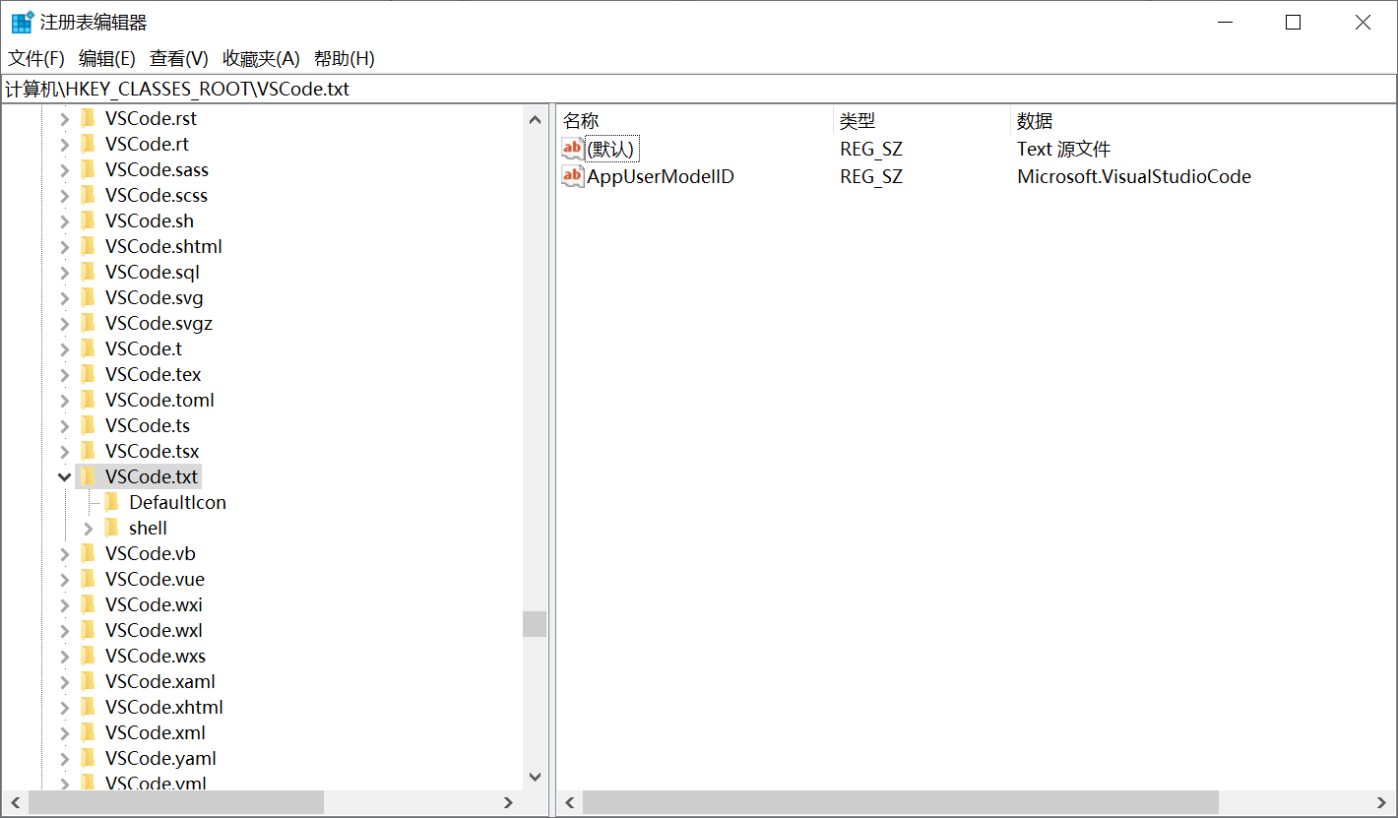Click the folder icon next to VSCode.tex
1398x818 pixels.
tap(88, 374)
